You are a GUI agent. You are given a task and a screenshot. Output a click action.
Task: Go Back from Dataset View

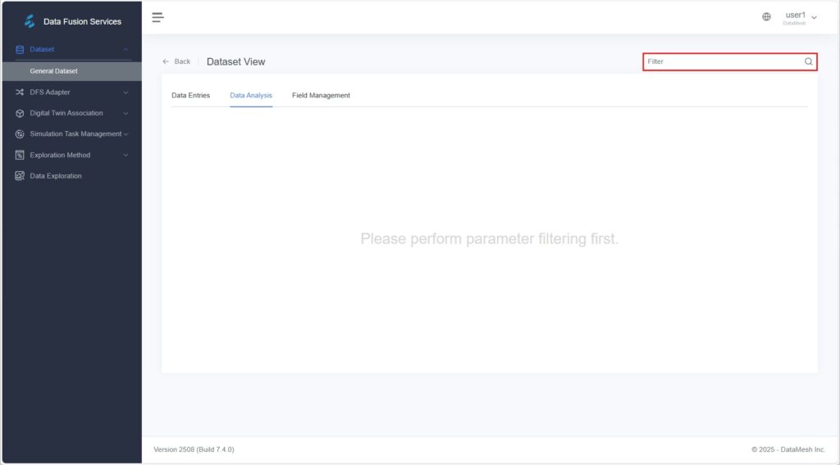[x=176, y=61]
